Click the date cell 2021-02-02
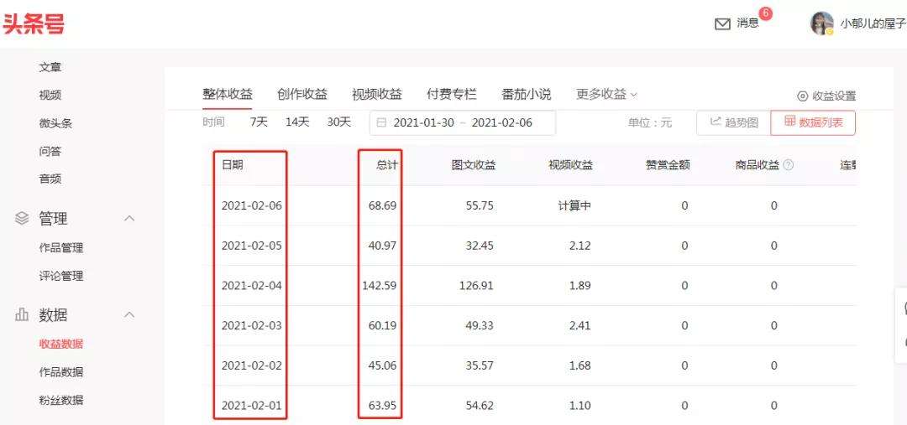Image resolution: width=907 pixels, height=425 pixels. pos(252,365)
